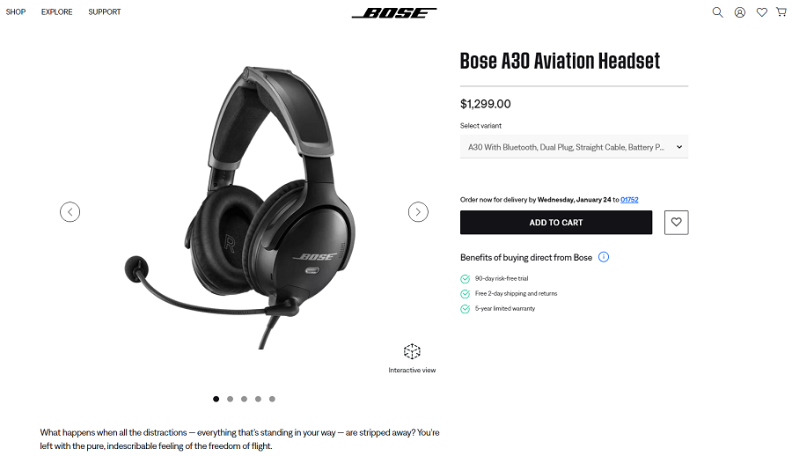The width and height of the screenshot is (792, 456).
Task: Open the SUPPORT menu
Action: pos(105,11)
